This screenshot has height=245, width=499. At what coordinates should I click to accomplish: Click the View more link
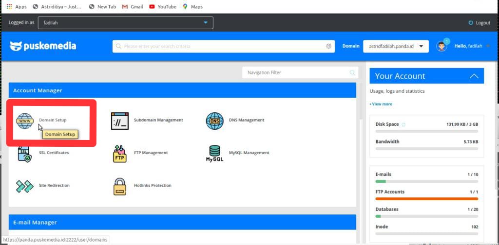pyautogui.click(x=381, y=104)
